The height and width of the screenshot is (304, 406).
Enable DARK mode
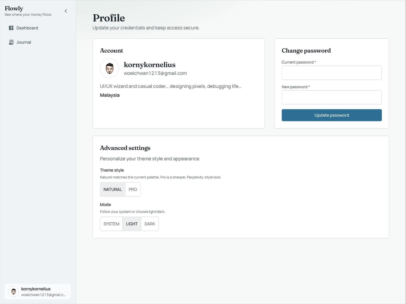tap(150, 224)
